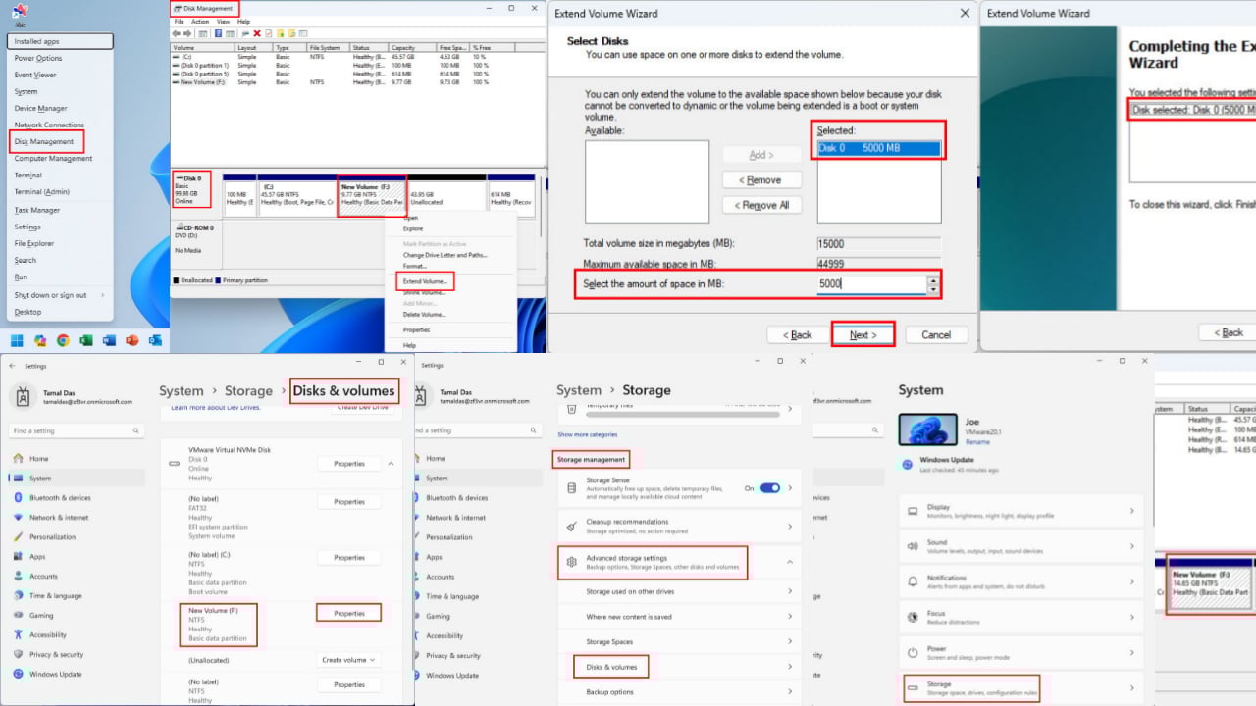Click Cancel in the Extend Volume Wizard
This screenshot has height=706, width=1256.
coord(935,334)
